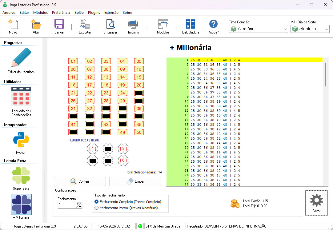Click the Imprimir printer icon
Image resolution: width=333 pixels, height=230 pixels.
coord(133,24)
